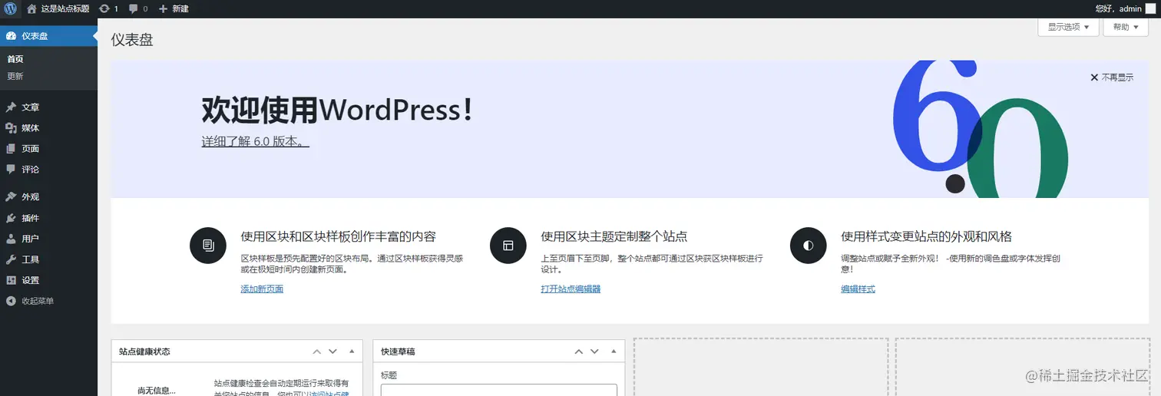This screenshot has height=396, width=1161.
Task: Click the comment icon beside 评论
Action: point(11,170)
